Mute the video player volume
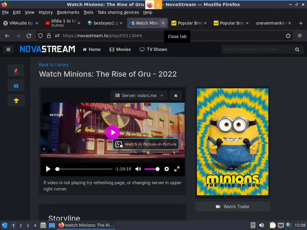Screen dimensions: 307x230 (138, 169)
